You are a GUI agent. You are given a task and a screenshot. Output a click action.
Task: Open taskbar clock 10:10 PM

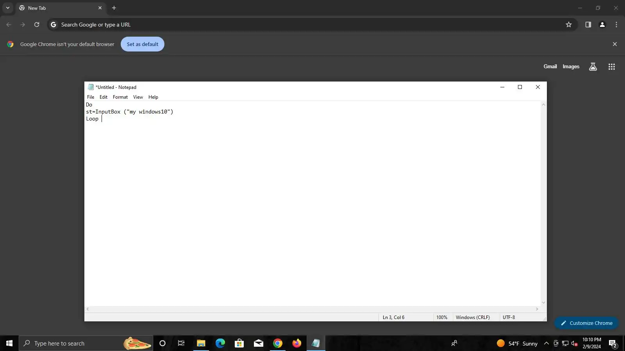pos(592,343)
